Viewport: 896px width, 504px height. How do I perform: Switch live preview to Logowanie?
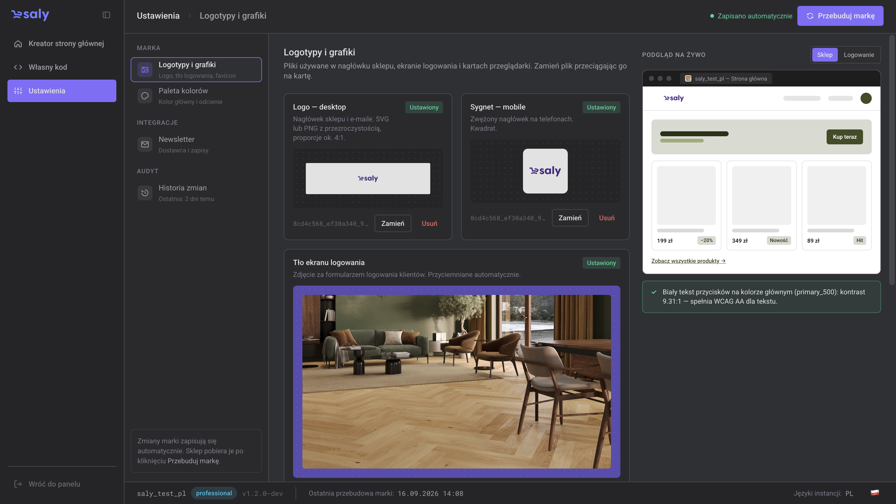[858, 55]
